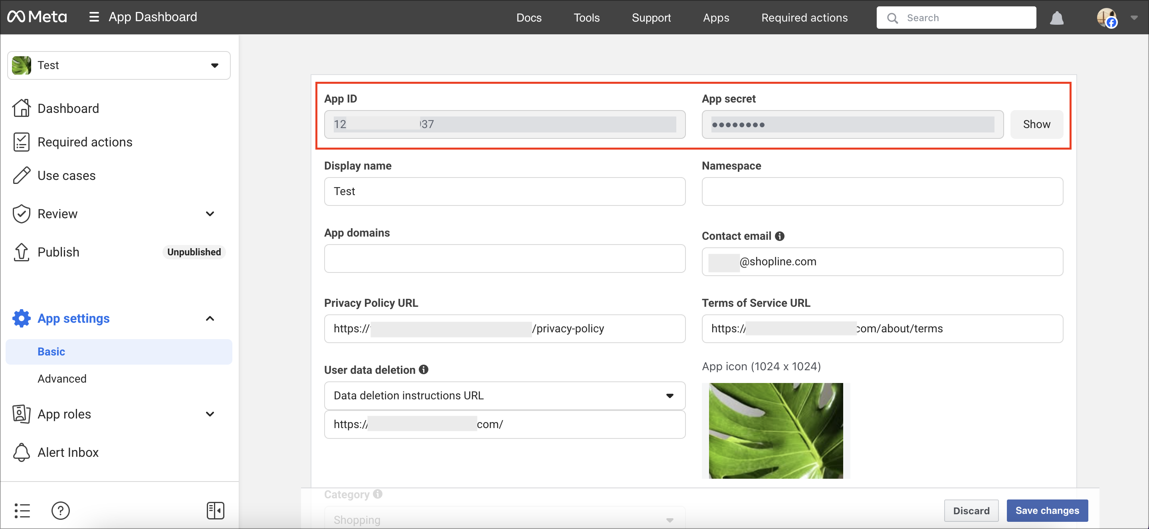Open the Test app selector dropdown
1149x529 pixels.
point(119,65)
